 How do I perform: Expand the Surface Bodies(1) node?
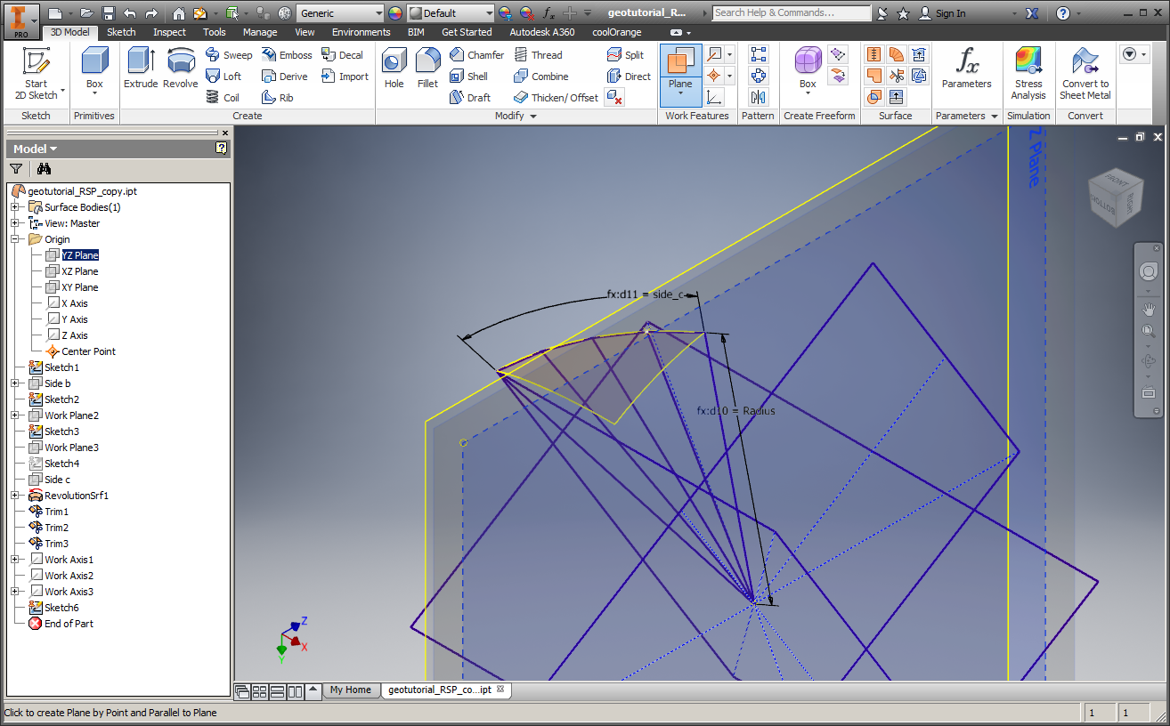point(15,207)
